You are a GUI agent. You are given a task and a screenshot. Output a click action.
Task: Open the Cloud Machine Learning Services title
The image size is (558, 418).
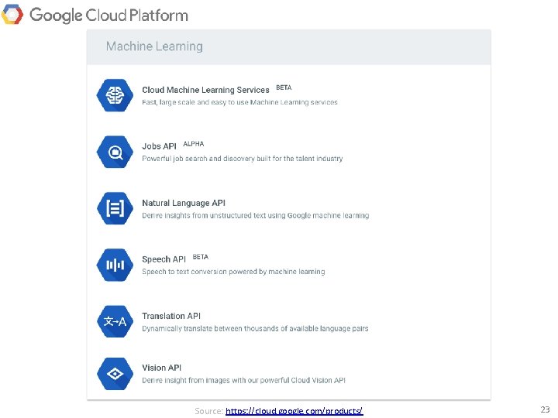(205, 90)
